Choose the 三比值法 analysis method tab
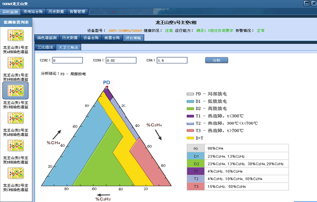This screenshot has height=202, width=317. [45, 48]
